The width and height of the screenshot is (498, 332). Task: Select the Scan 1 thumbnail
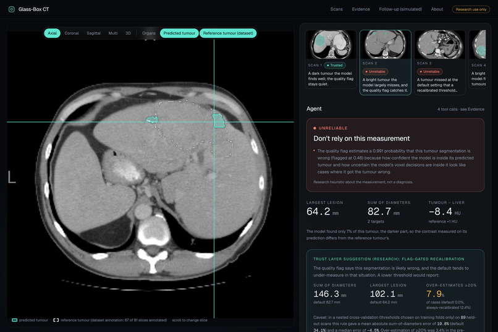[331, 45]
